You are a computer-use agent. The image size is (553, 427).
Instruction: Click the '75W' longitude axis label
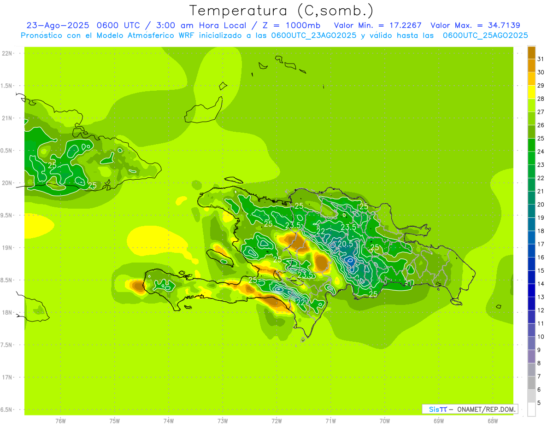pyautogui.click(x=115, y=421)
